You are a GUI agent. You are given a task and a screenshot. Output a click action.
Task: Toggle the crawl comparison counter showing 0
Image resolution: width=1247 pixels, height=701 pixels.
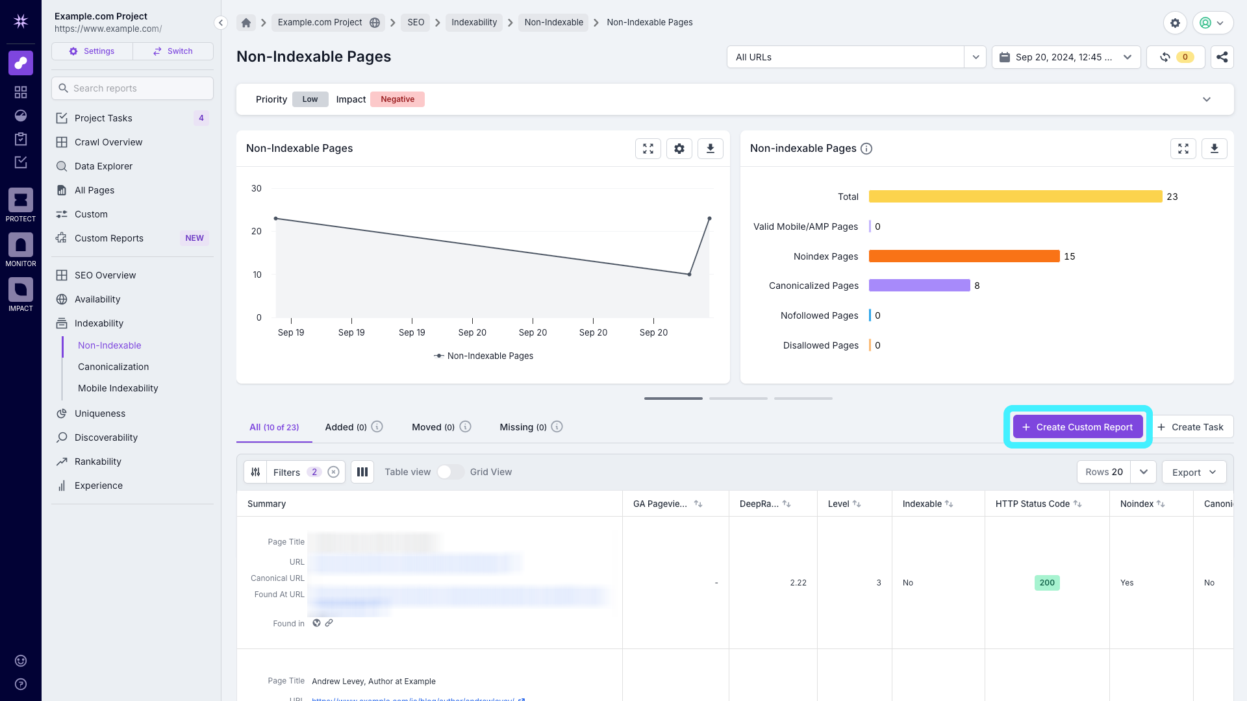[x=1176, y=56]
